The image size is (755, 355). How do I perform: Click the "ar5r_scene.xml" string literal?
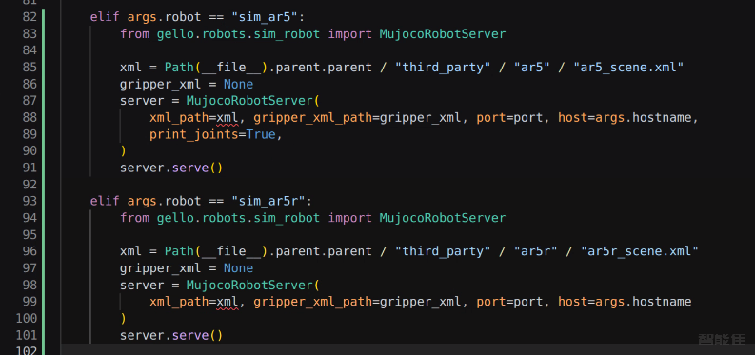pos(639,251)
